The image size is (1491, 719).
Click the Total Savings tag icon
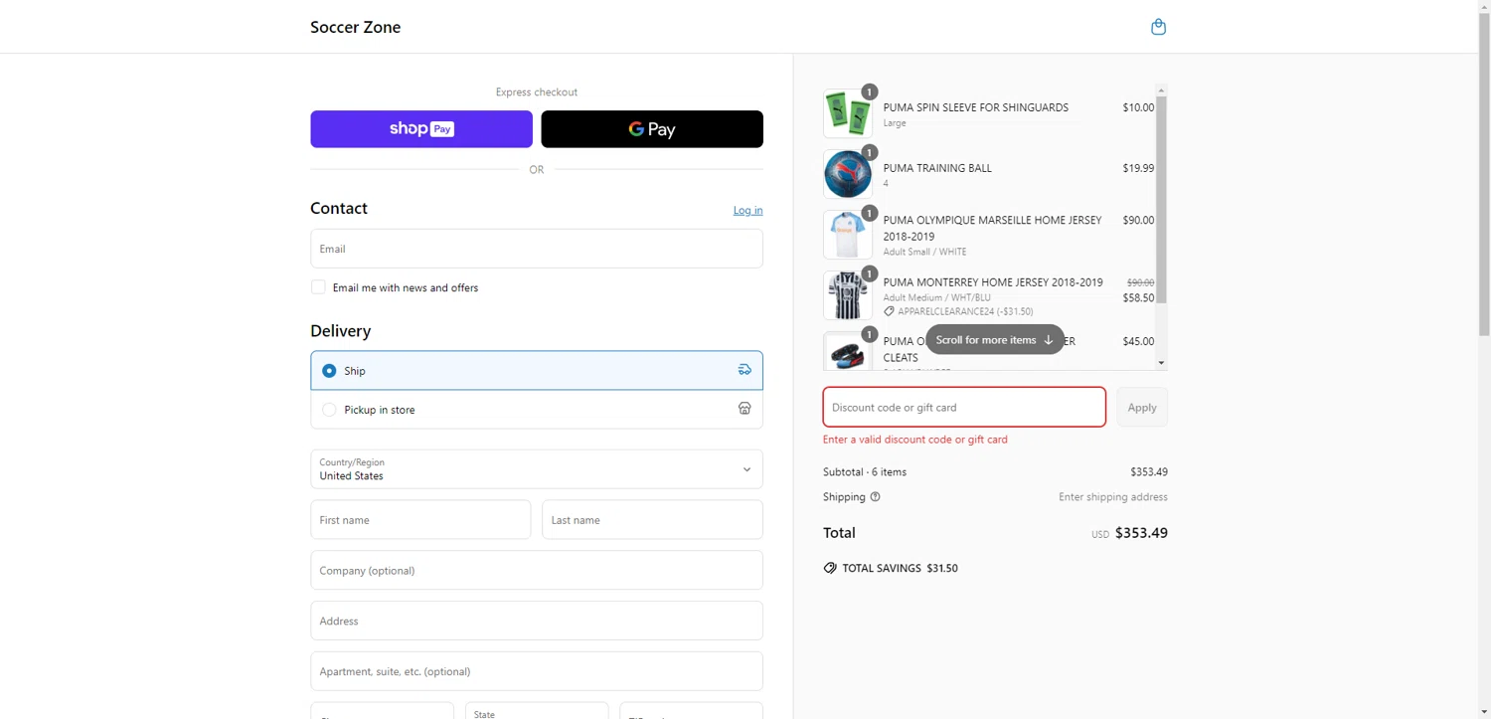(830, 568)
